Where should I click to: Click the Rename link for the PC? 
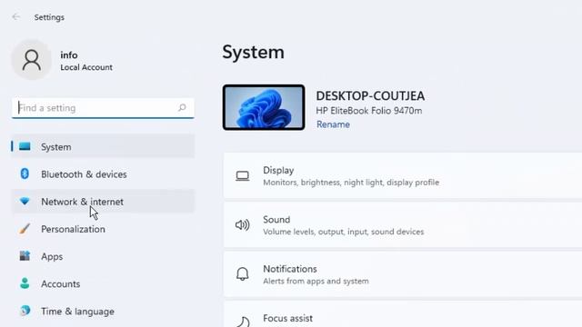(x=333, y=124)
